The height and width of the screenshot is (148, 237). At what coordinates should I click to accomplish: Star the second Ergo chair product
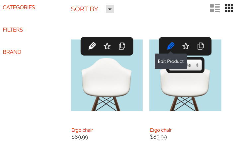(x=186, y=46)
